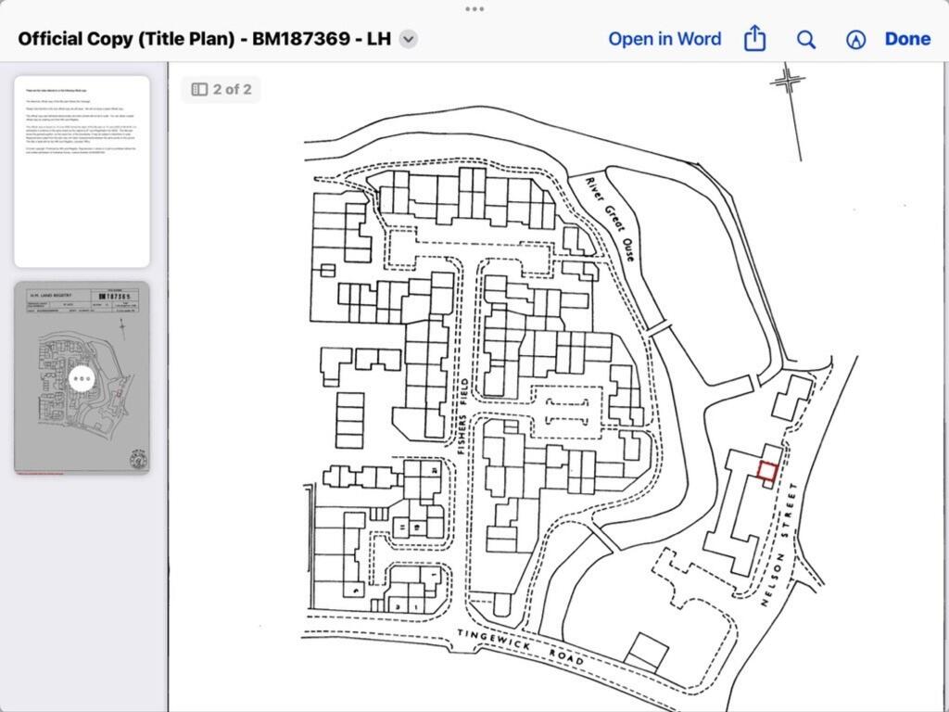The height and width of the screenshot is (712, 949).
Task: Expand the document title chevron dropdown
Action: coord(408,39)
